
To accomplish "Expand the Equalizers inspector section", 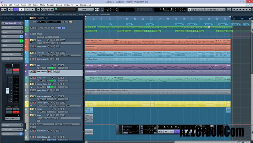I will [12, 41].
